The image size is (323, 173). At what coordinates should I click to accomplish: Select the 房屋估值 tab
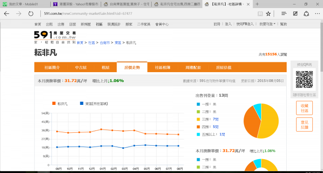coord(224,68)
